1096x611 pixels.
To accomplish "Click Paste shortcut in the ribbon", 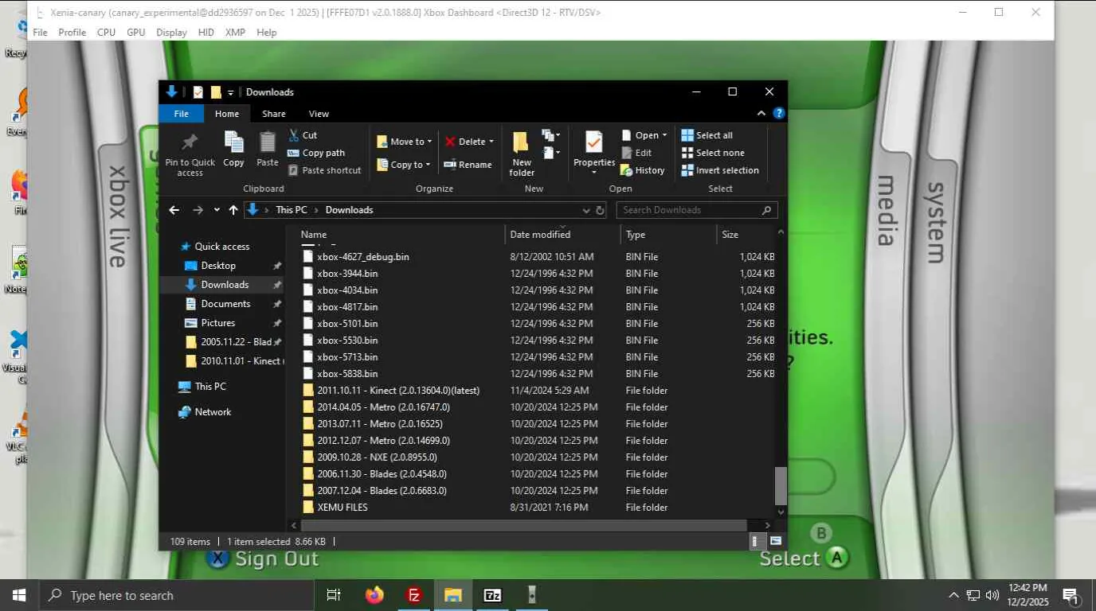I will click(x=324, y=170).
